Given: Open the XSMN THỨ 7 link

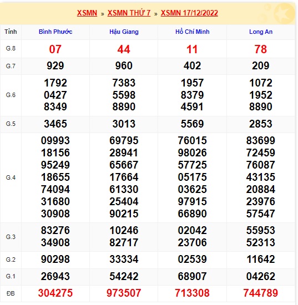Looking at the screenshot, I should (129, 13).
